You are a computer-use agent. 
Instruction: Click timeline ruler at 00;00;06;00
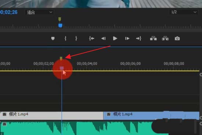[130, 63]
